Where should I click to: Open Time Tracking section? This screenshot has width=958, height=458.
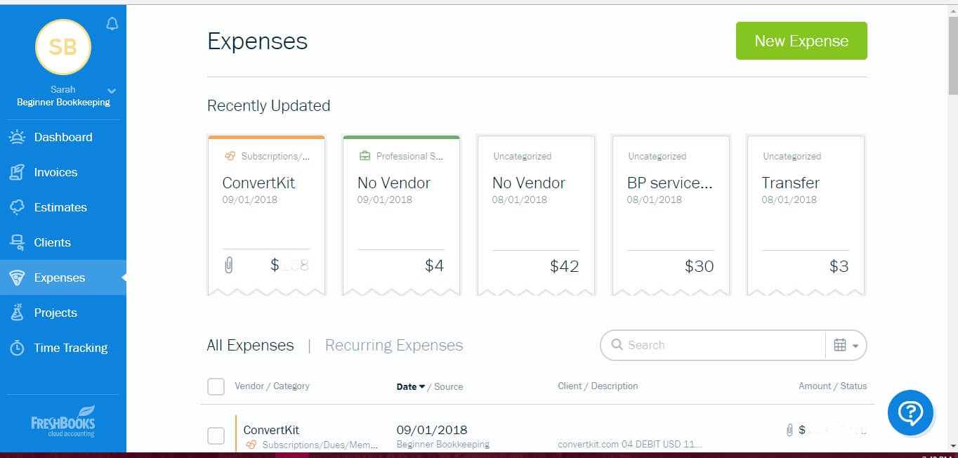[x=63, y=348]
